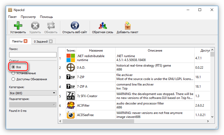Viewport: 224px width, 135px height.
Task: Select the Все status radio button
Action: click(x=13, y=67)
